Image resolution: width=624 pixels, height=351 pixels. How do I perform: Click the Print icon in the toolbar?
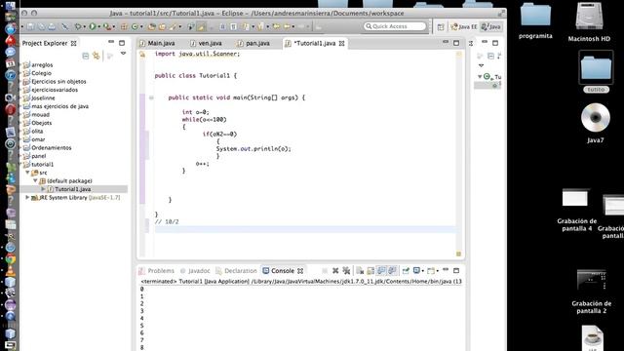(x=52, y=26)
